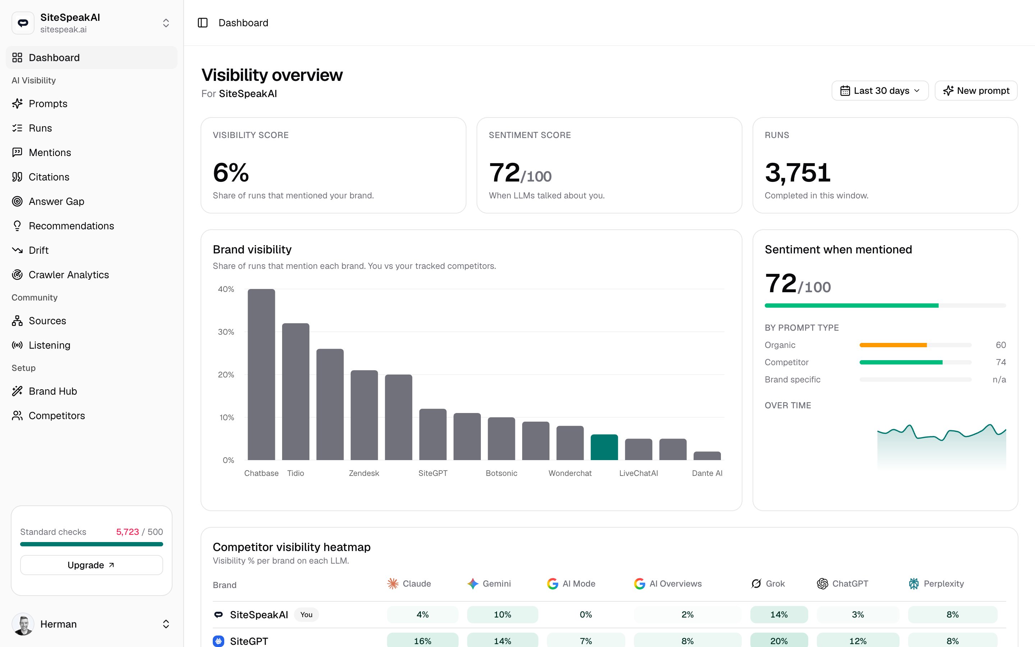Click the SiteSpeakAI Grok 14% heatmap cell
Viewport: 1035px width, 647px height.
pyautogui.click(x=779, y=615)
